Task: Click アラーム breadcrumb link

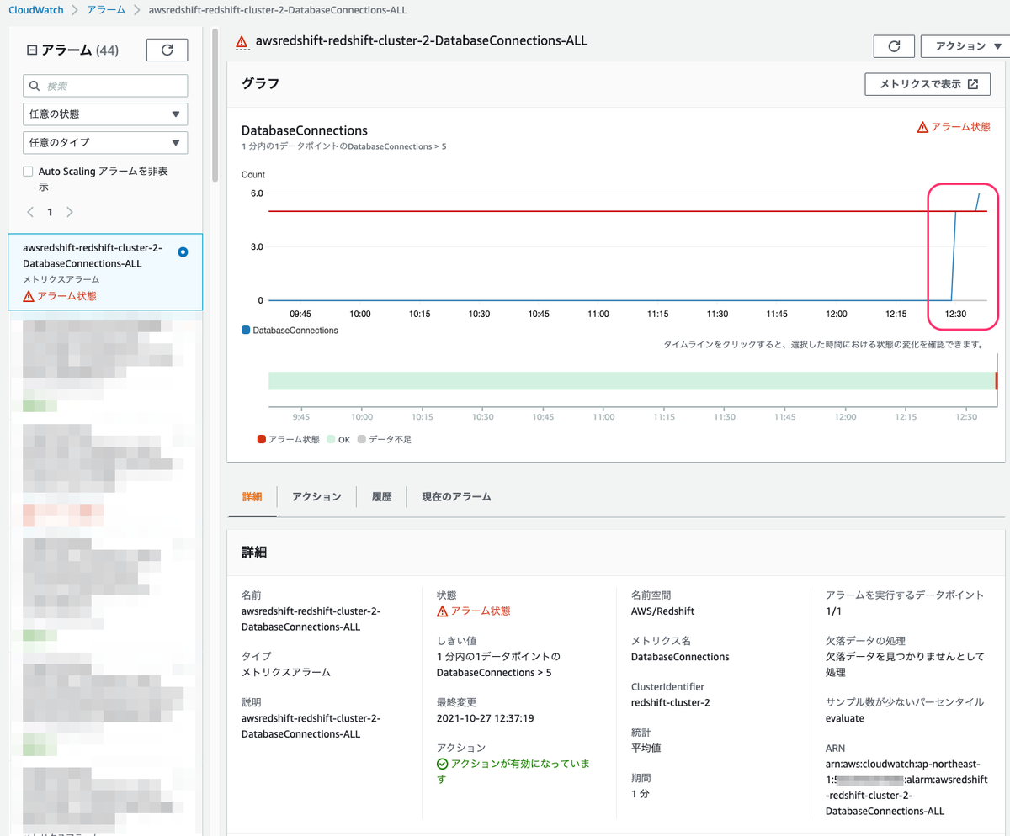Action: [x=106, y=9]
